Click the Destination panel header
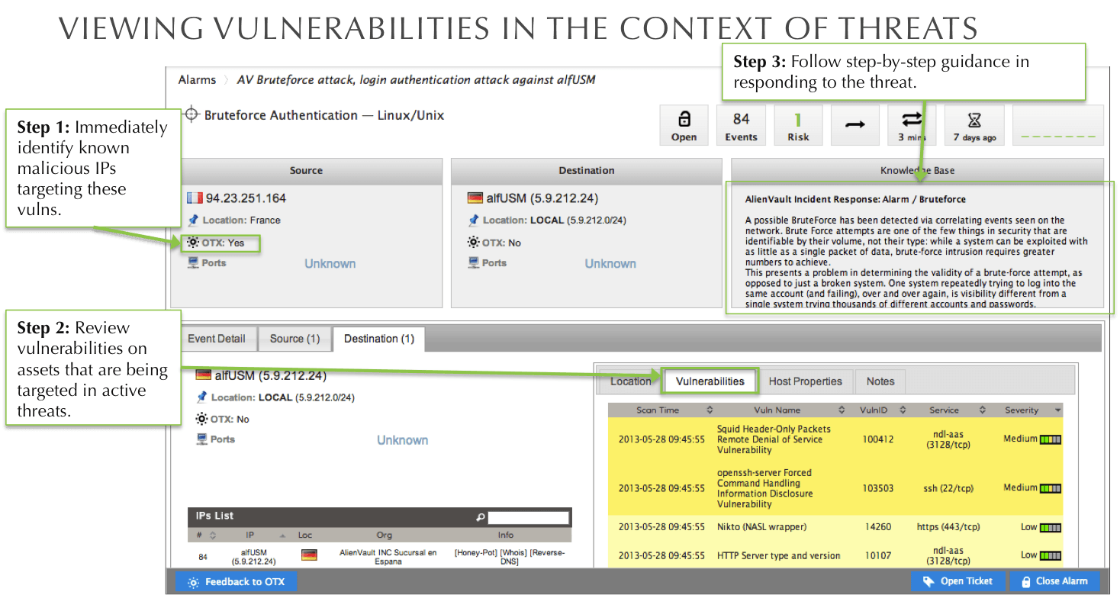1120x595 pixels. click(586, 170)
